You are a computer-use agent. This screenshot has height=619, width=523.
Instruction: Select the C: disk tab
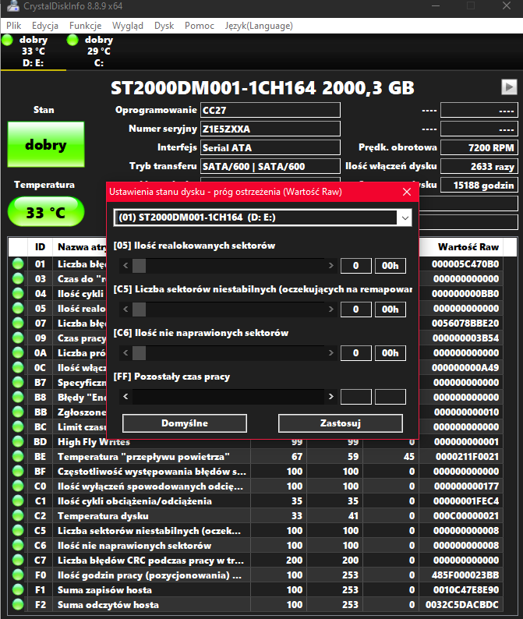click(99, 51)
